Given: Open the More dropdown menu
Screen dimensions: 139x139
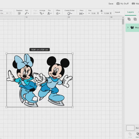Looking at the screenshot, I should pyautogui.click(x=117, y=12).
